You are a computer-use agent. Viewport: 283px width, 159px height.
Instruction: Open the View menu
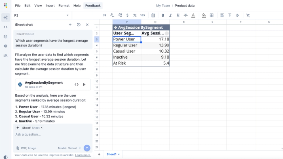[38, 6]
